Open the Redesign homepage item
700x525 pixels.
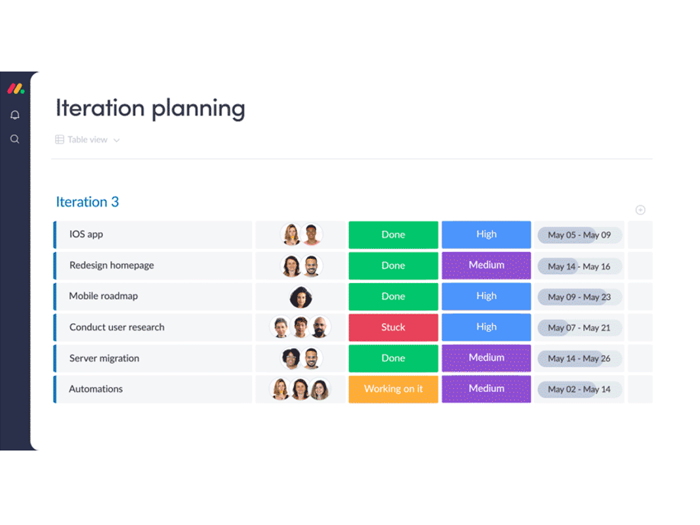[x=112, y=265]
